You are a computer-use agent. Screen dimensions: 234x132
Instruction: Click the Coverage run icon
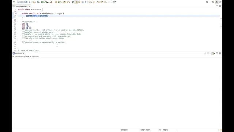[46, 2]
